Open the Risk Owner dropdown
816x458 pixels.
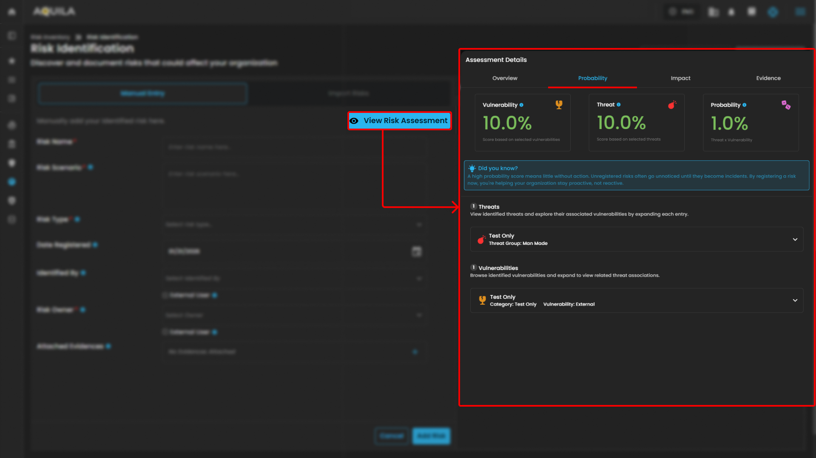[x=293, y=315]
